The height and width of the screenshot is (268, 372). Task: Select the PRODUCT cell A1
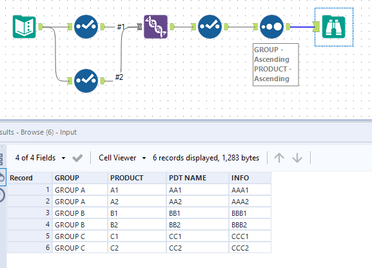(x=137, y=190)
